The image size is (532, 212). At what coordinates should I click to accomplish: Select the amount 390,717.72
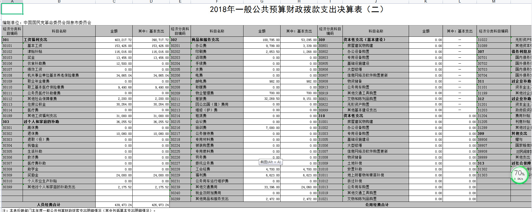[151, 40]
